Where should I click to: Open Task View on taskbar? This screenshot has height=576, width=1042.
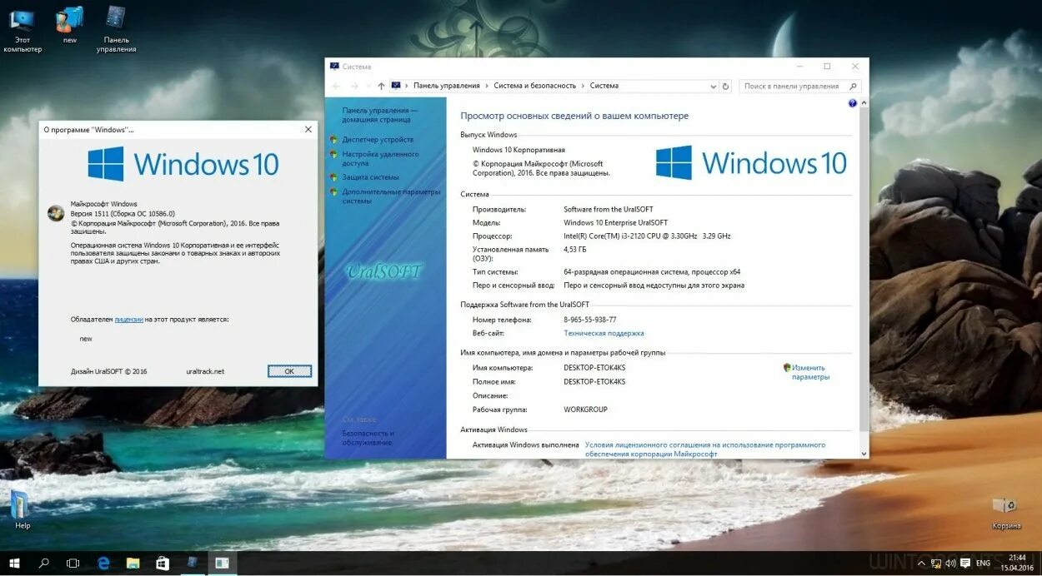[73, 564]
